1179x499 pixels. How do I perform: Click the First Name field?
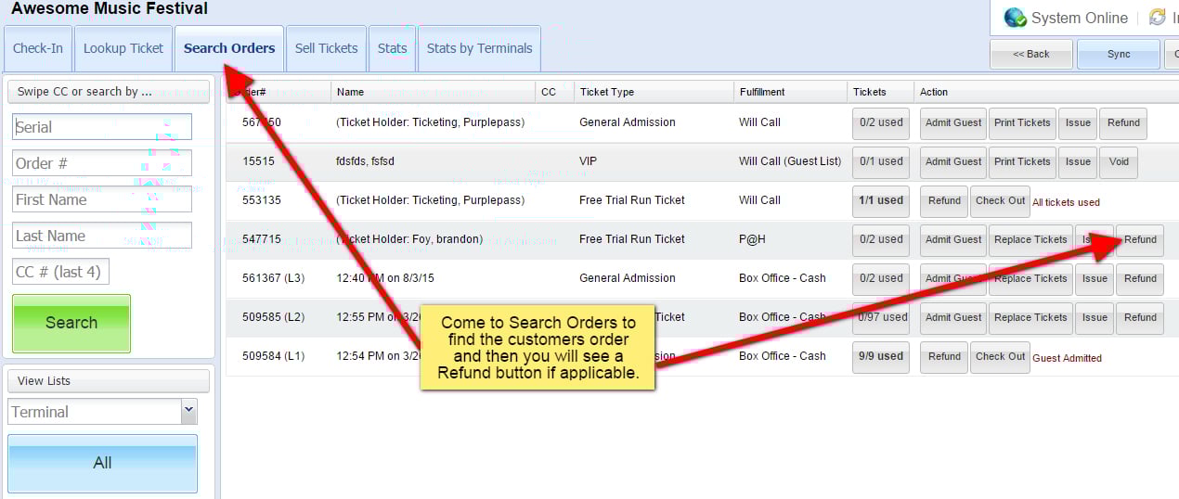click(x=102, y=199)
